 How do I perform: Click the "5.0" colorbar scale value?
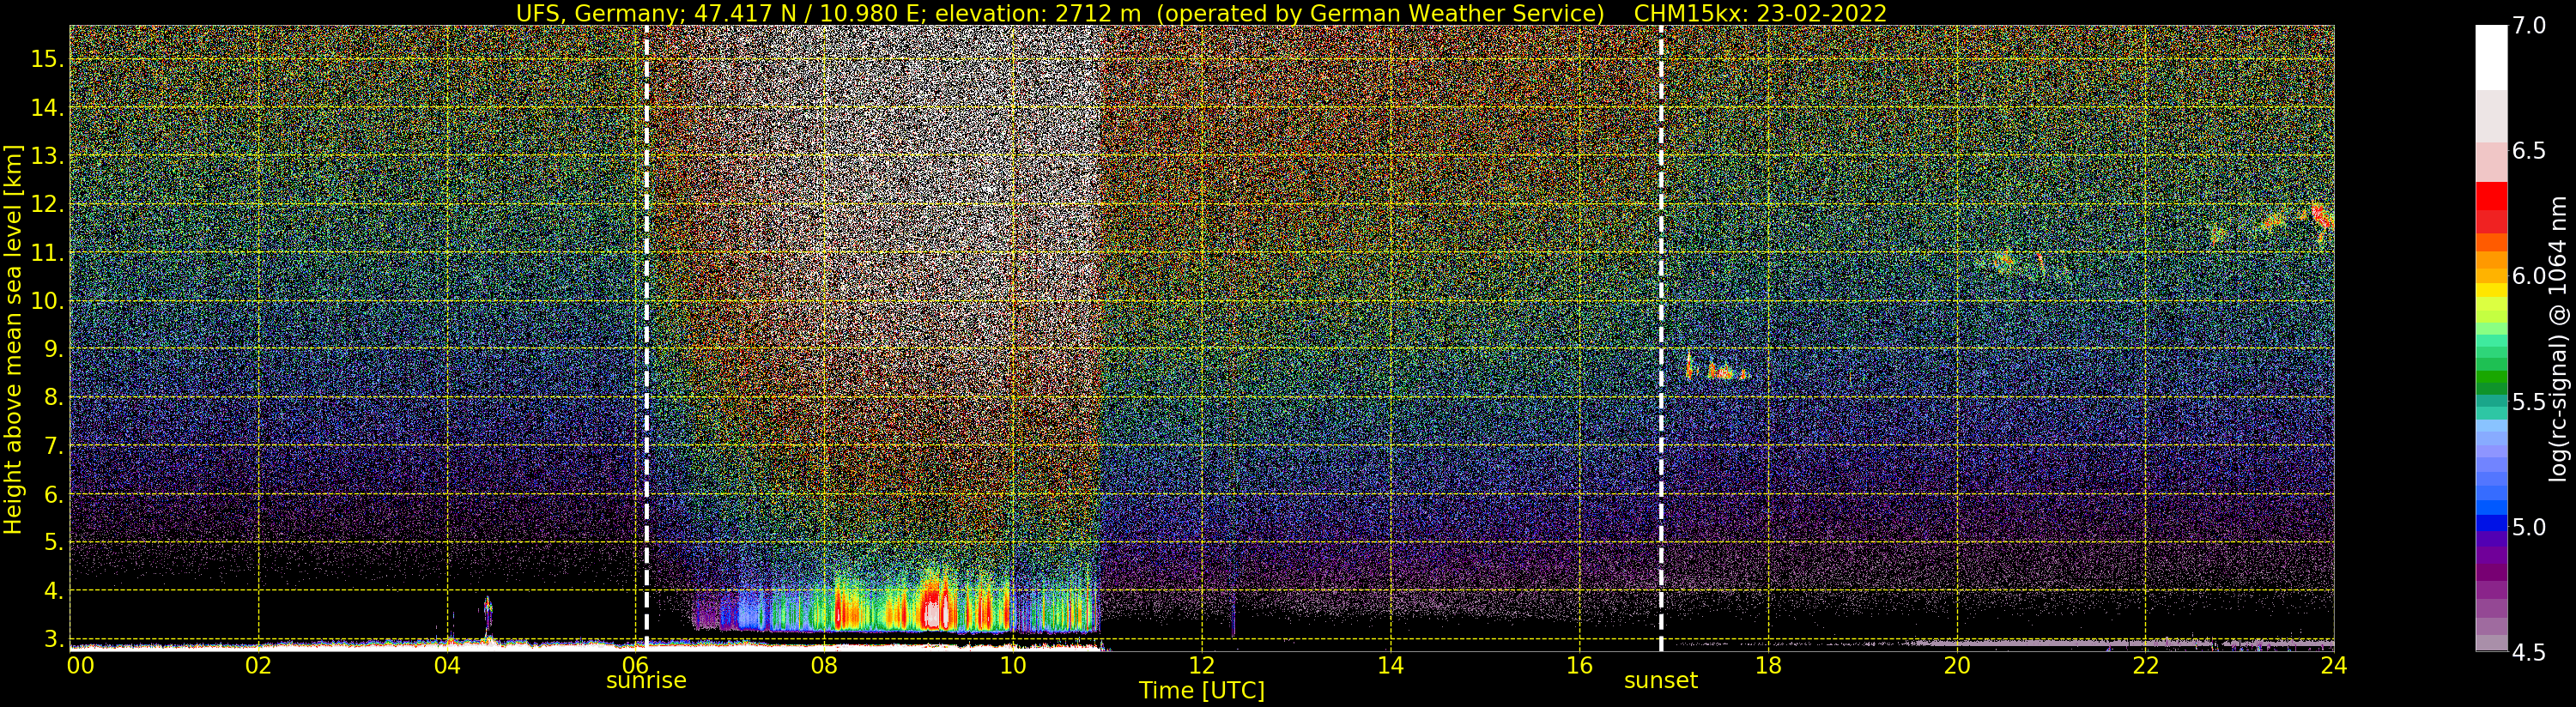2529,527
